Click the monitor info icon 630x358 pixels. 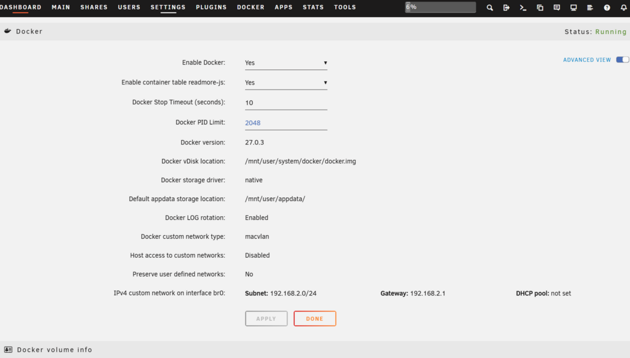click(x=573, y=8)
